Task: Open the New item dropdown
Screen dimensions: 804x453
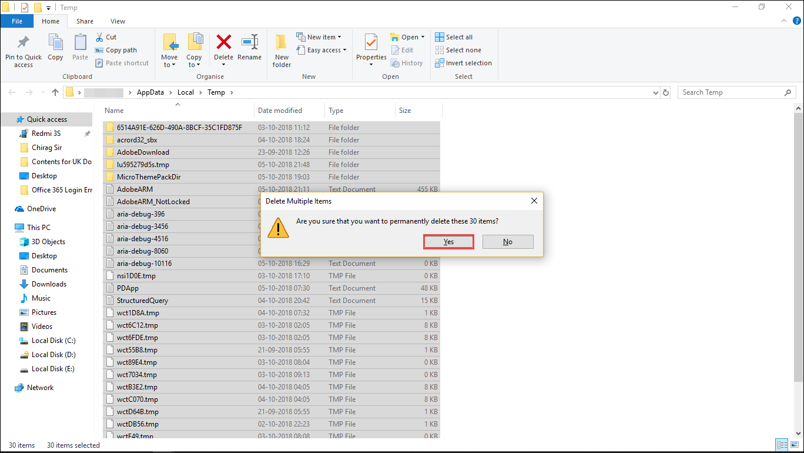Action: [319, 37]
